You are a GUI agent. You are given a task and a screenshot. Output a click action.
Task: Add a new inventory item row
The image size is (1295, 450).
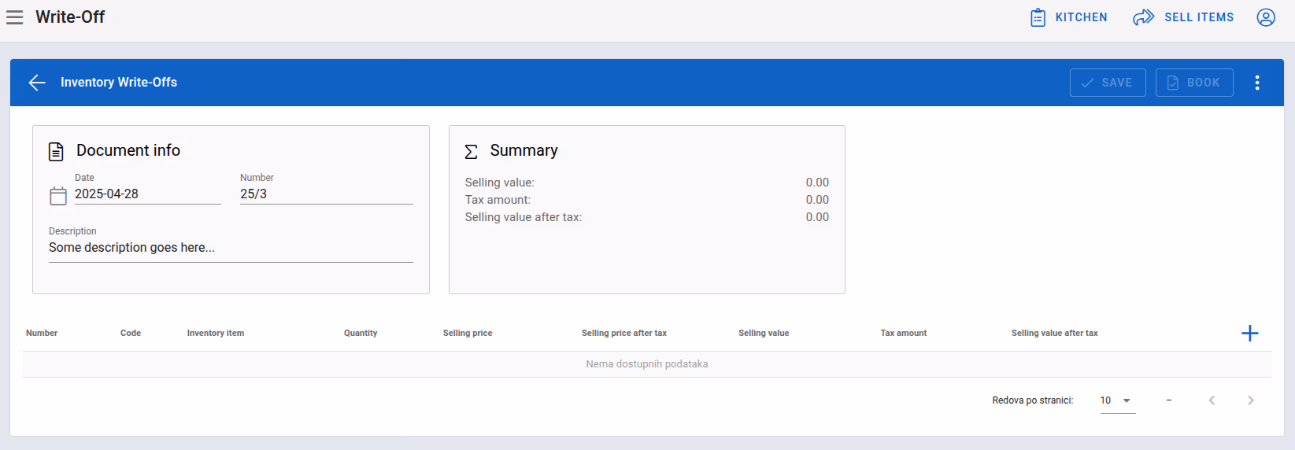click(1249, 334)
